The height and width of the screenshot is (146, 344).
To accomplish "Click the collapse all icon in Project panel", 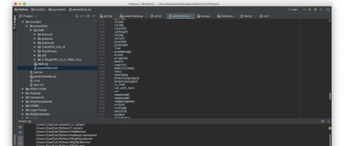I will (x=82, y=16).
